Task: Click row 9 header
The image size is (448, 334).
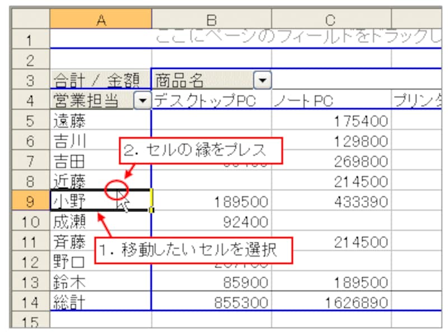Action: [x=30, y=201]
